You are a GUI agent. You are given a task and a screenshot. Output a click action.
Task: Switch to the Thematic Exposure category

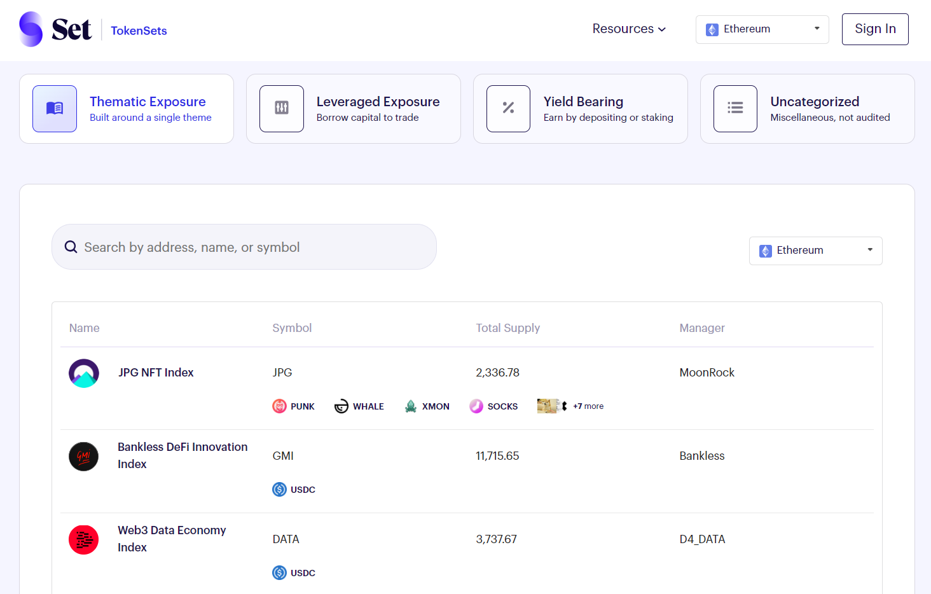[127, 109]
